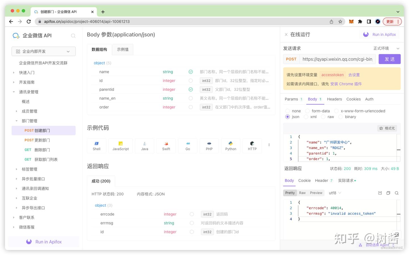Select the Swift code sample icon
The height and width of the screenshot is (255, 409).
coord(166,146)
